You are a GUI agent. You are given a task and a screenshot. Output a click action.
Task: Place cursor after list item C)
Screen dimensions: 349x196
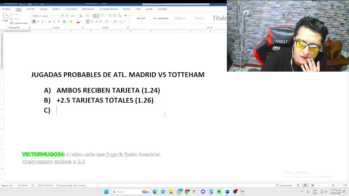(57, 110)
